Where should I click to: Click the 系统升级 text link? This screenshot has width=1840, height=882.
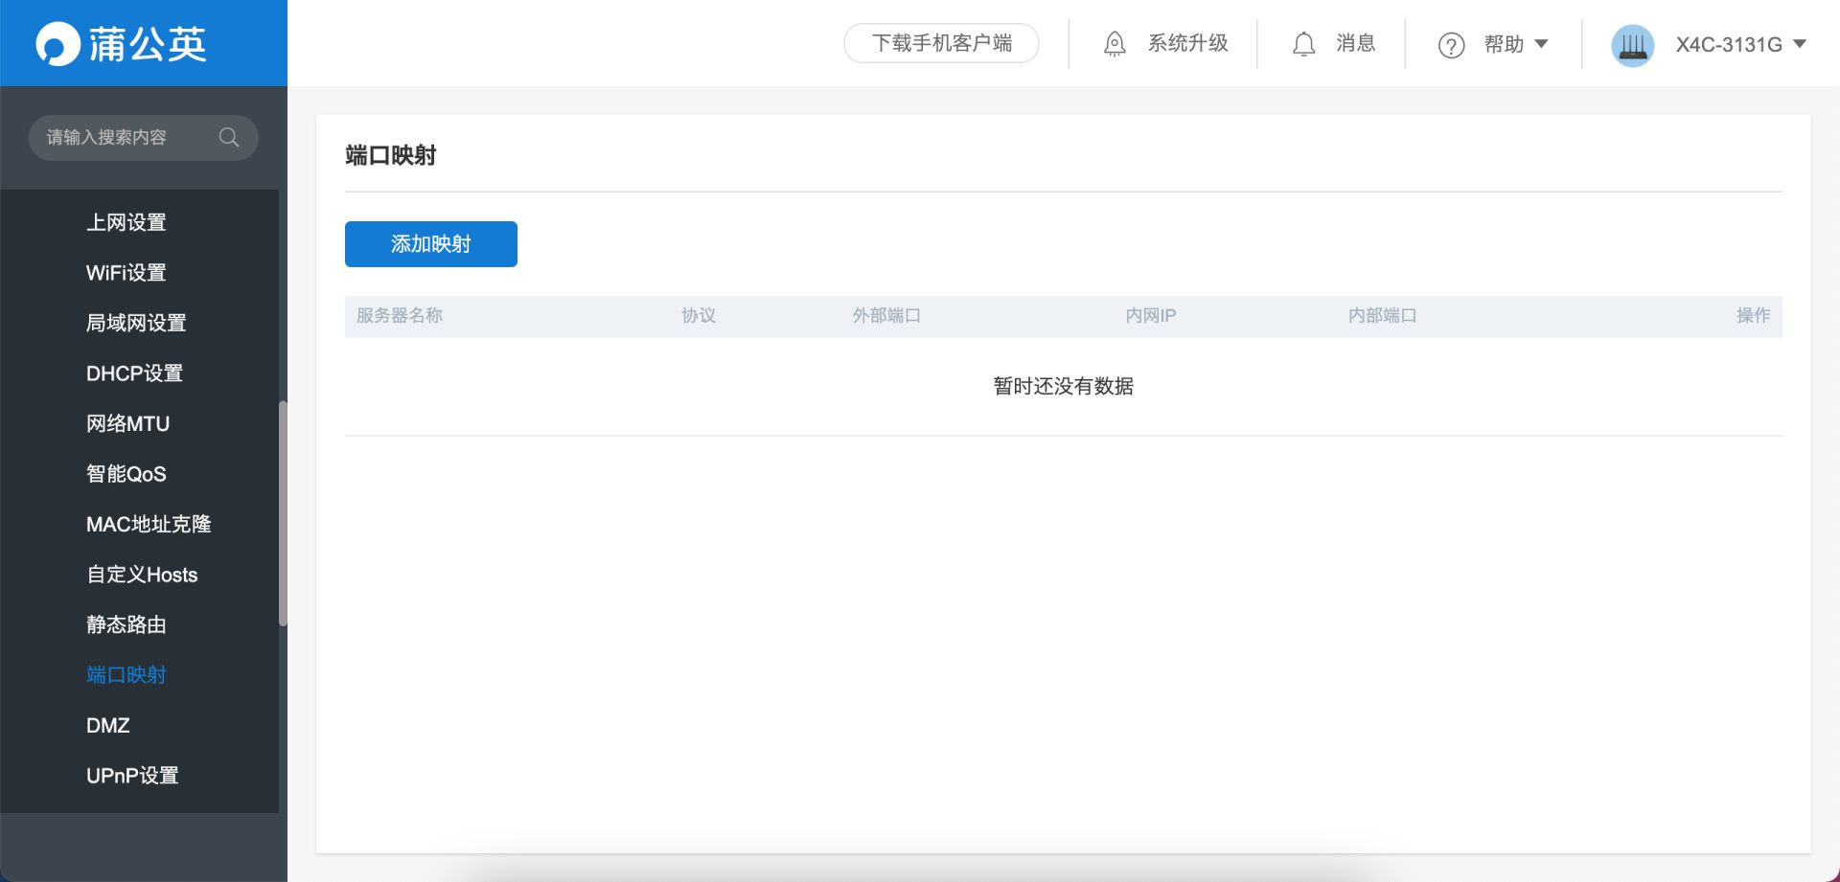tap(1188, 43)
